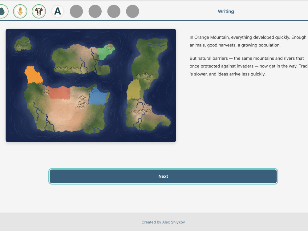This screenshot has width=308, height=231.
Task: Click the Writing stage title
Action: 226,11
